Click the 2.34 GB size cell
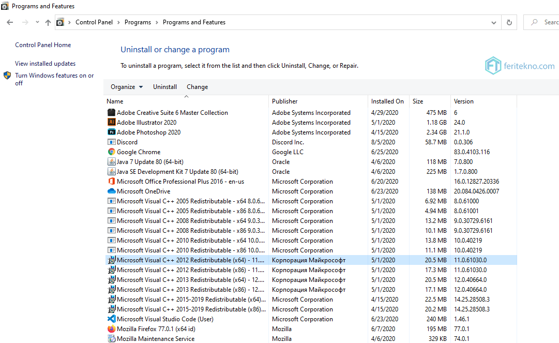The width and height of the screenshot is (559, 343). point(436,132)
